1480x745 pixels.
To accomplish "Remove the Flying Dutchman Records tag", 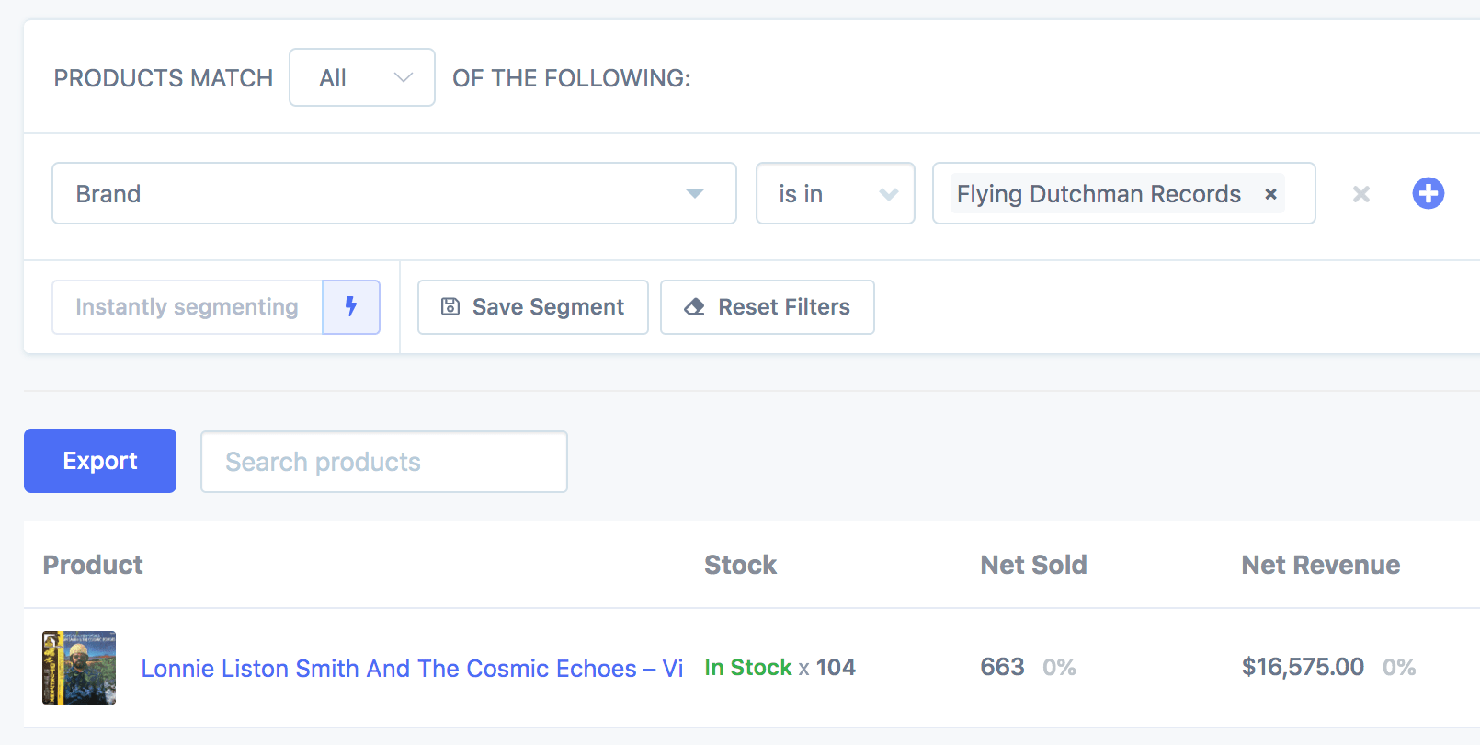I will pyautogui.click(x=1270, y=194).
